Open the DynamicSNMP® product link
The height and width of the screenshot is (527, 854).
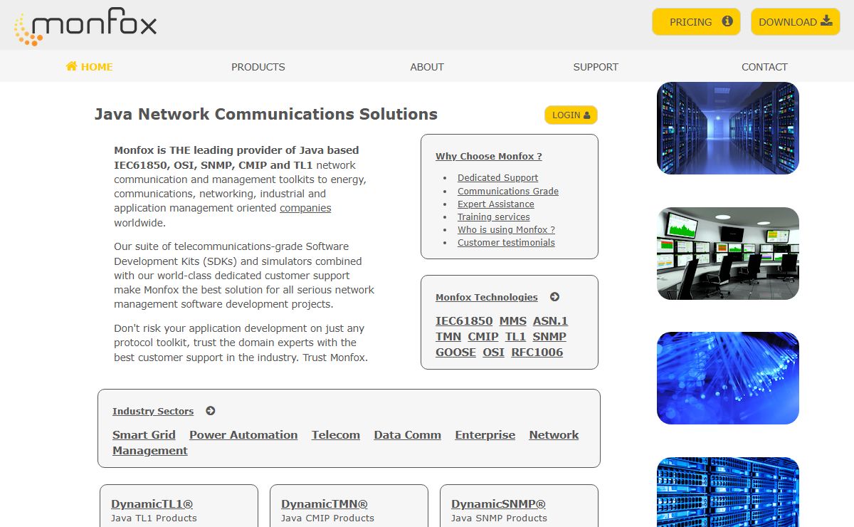[x=498, y=504]
